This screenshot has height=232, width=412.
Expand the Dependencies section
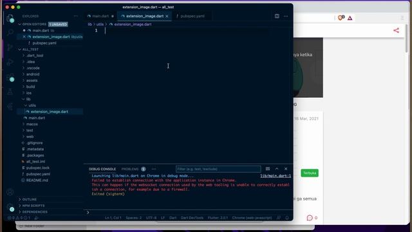coord(35,212)
